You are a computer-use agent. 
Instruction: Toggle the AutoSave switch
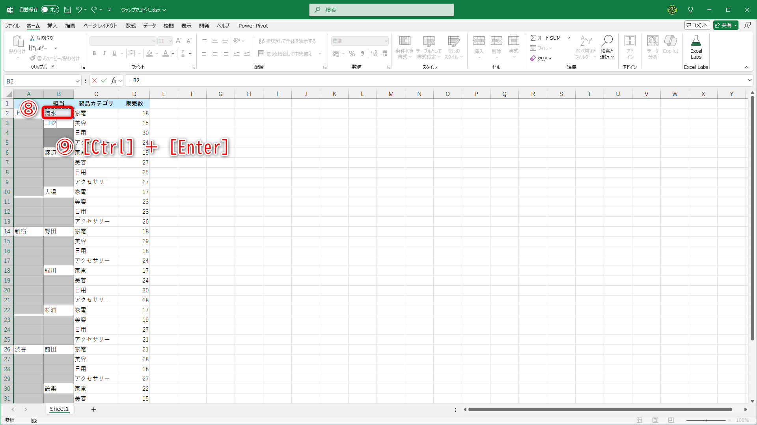(50, 10)
